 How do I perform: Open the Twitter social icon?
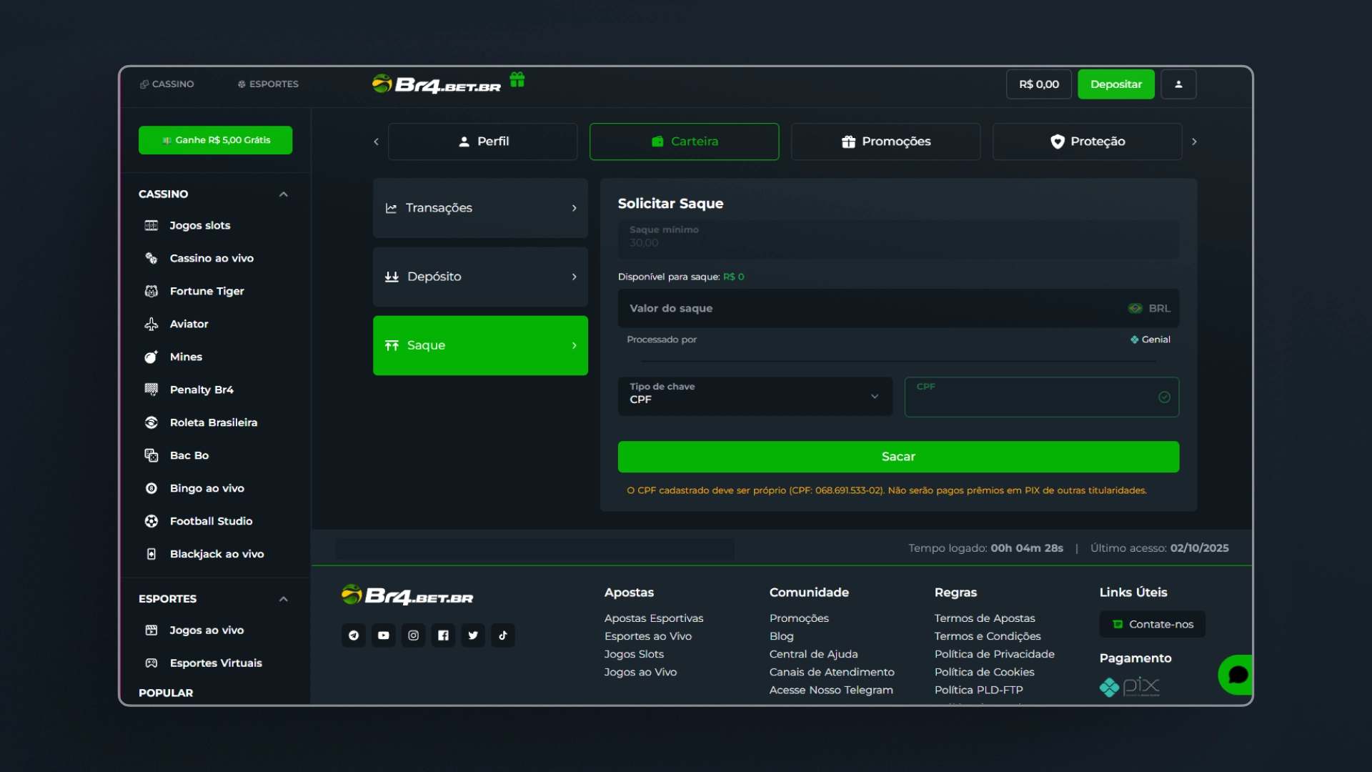(x=473, y=635)
